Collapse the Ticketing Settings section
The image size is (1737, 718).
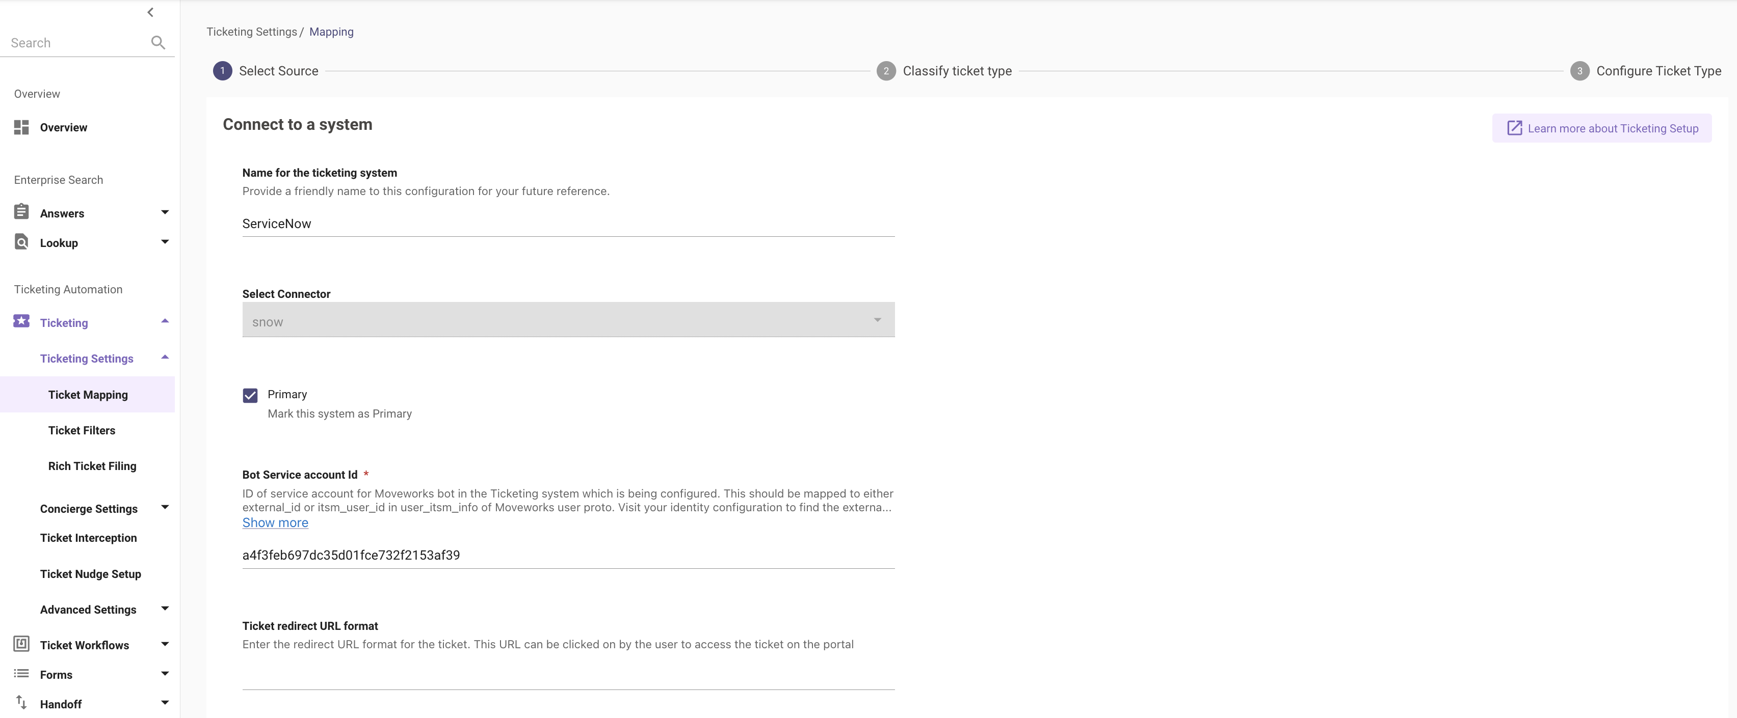click(165, 357)
